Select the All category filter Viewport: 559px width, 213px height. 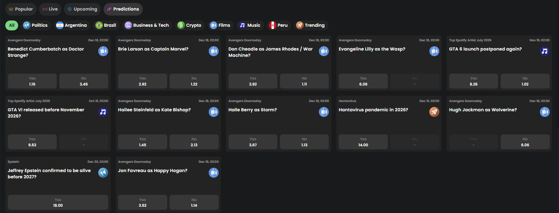tap(12, 25)
